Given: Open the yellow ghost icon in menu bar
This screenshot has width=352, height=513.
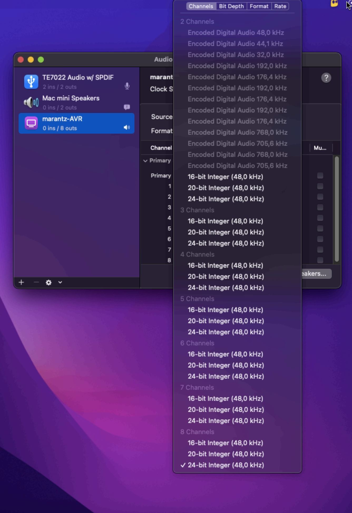Looking at the screenshot, I should [x=334, y=3].
